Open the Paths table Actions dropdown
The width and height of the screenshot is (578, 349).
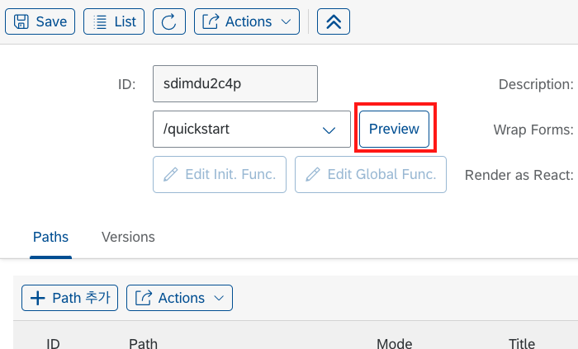179,298
